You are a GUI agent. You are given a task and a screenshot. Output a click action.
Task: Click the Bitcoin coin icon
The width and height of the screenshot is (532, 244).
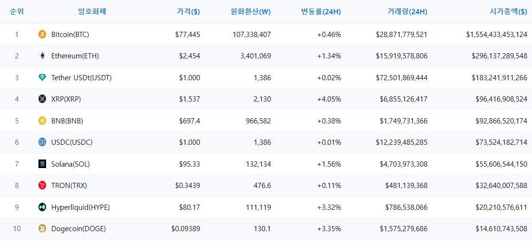pos(42,34)
